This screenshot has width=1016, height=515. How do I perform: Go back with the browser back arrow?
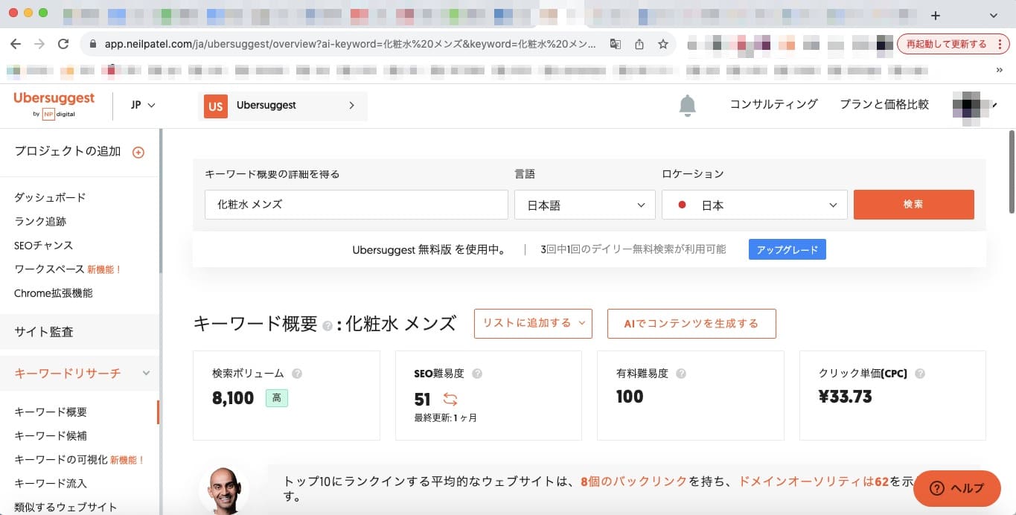pyautogui.click(x=16, y=44)
